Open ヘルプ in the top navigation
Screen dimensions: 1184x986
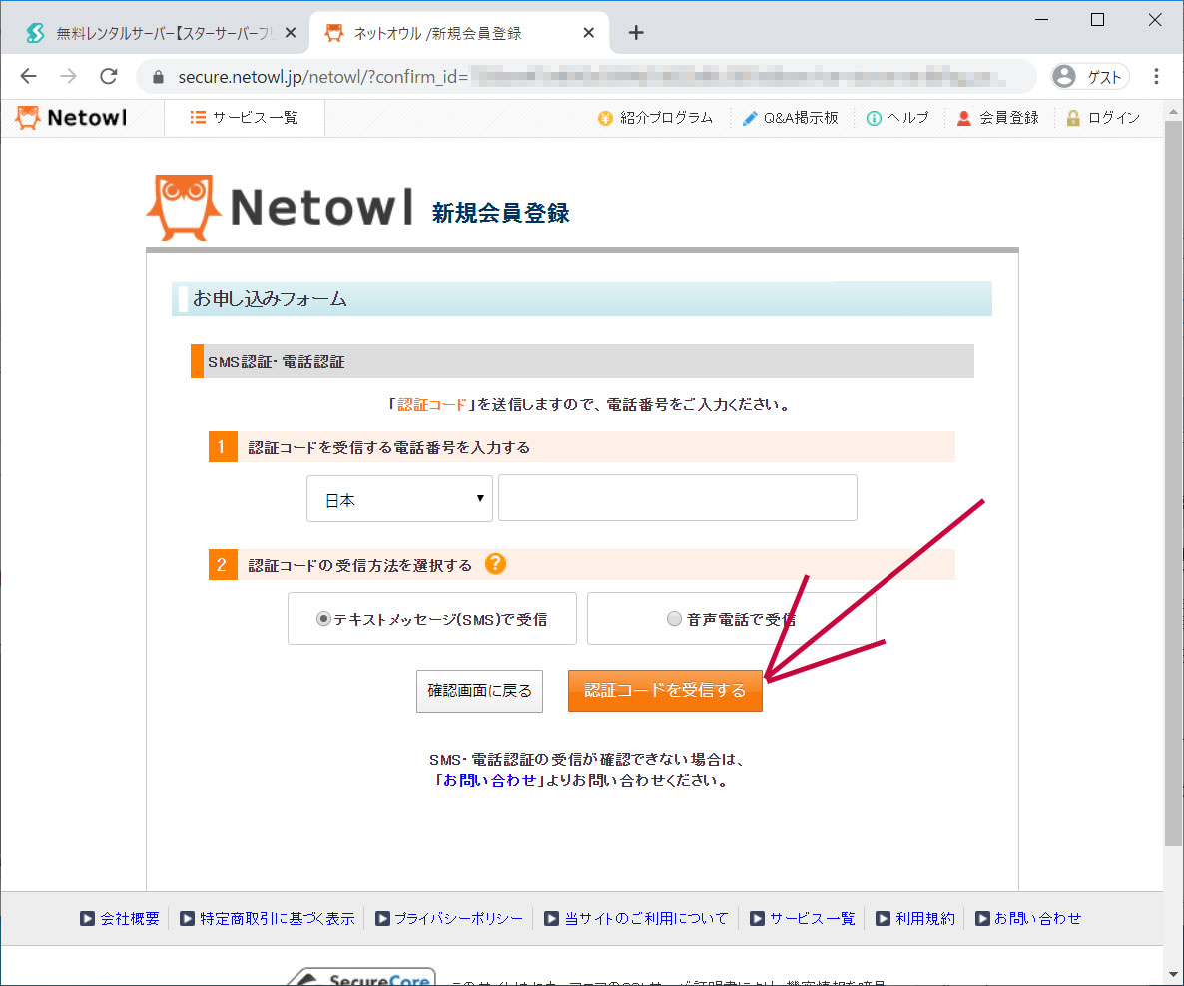point(897,118)
